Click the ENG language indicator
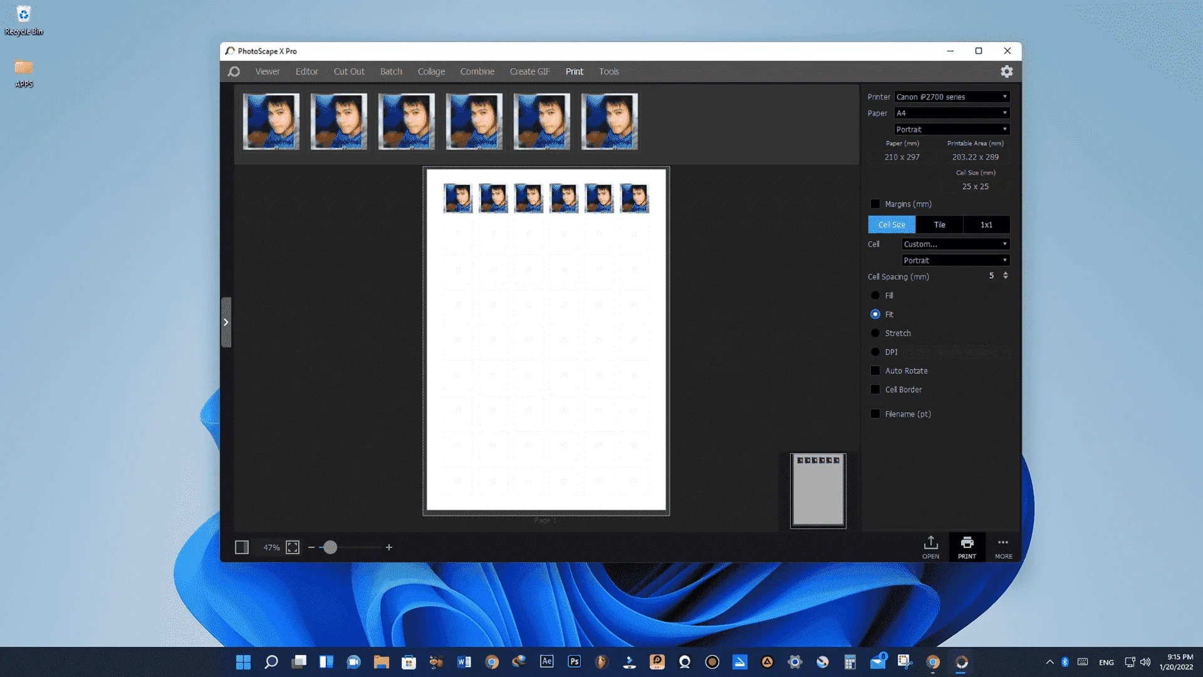The image size is (1203, 677). [x=1106, y=662]
